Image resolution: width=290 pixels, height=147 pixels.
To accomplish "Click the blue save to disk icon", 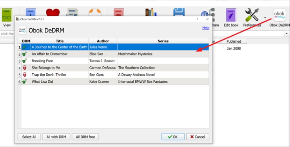I will pos(179,12).
